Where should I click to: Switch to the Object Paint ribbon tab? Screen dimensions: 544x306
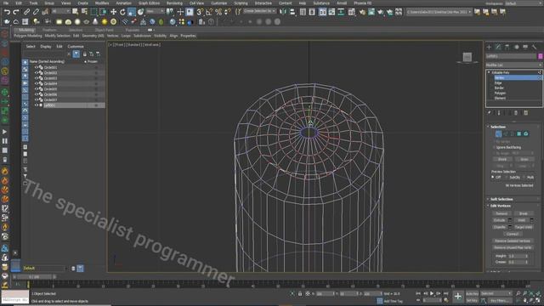pyautogui.click(x=104, y=31)
